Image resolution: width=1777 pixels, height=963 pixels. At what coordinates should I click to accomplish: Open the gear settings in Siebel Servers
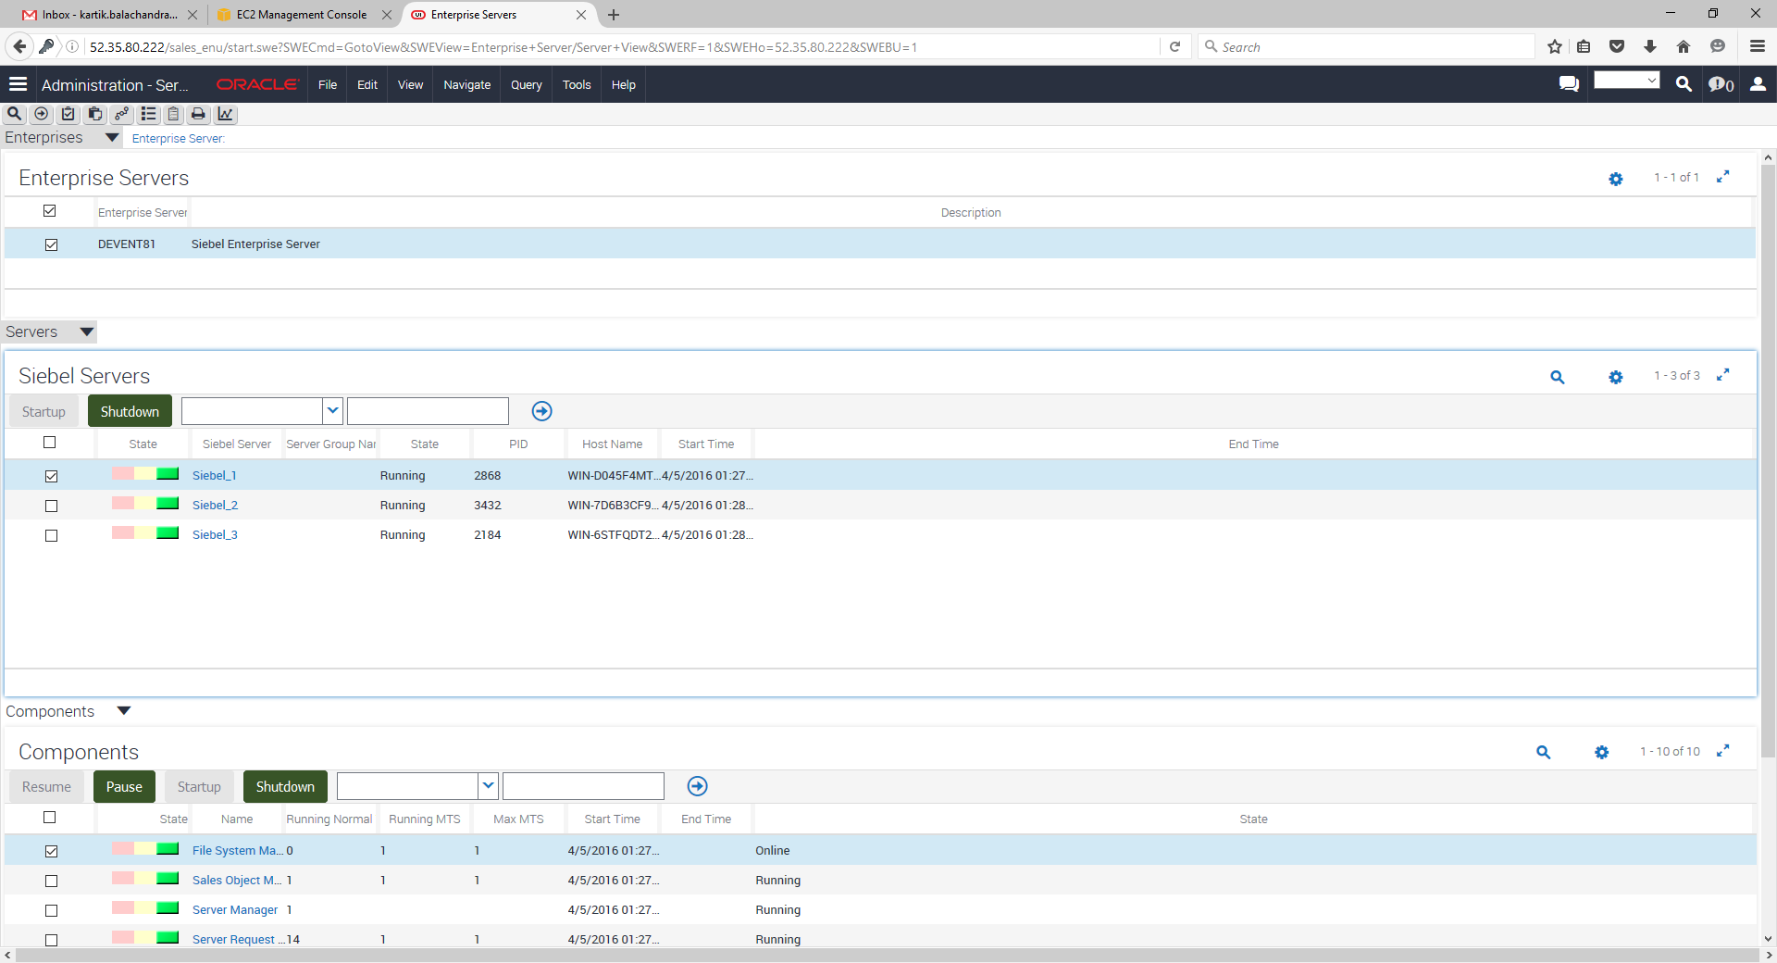click(x=1615, y=377)
